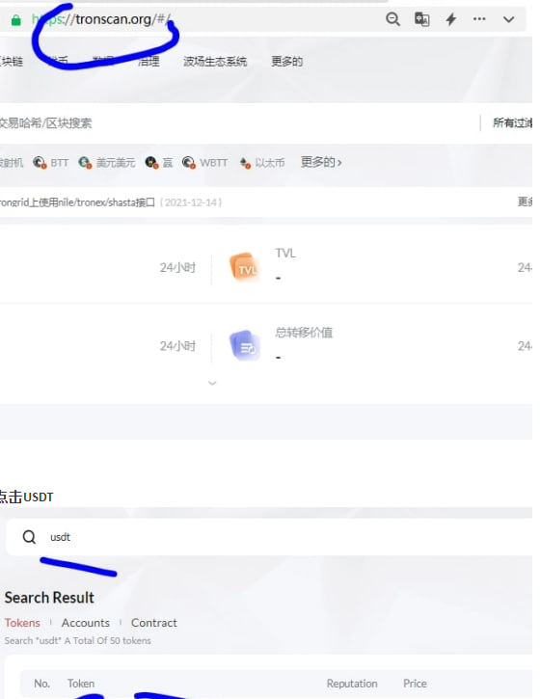Switch to the Contract tab
This screenshot has height=699, width=540.
154,623
